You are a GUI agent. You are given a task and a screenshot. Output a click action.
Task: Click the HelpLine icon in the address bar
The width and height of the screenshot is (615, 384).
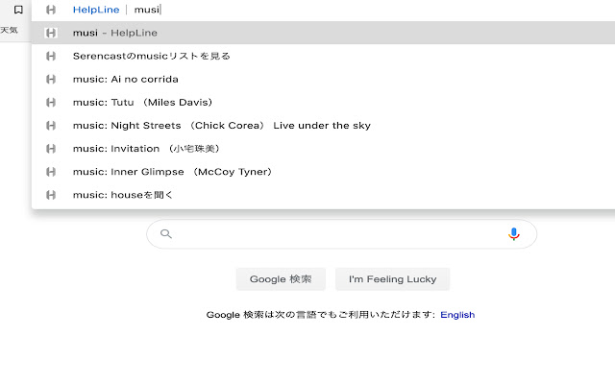pos(51,10)
